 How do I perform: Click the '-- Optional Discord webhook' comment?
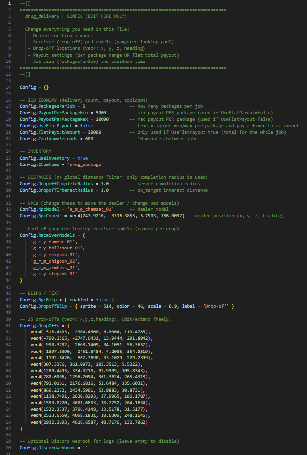point(100,441)
